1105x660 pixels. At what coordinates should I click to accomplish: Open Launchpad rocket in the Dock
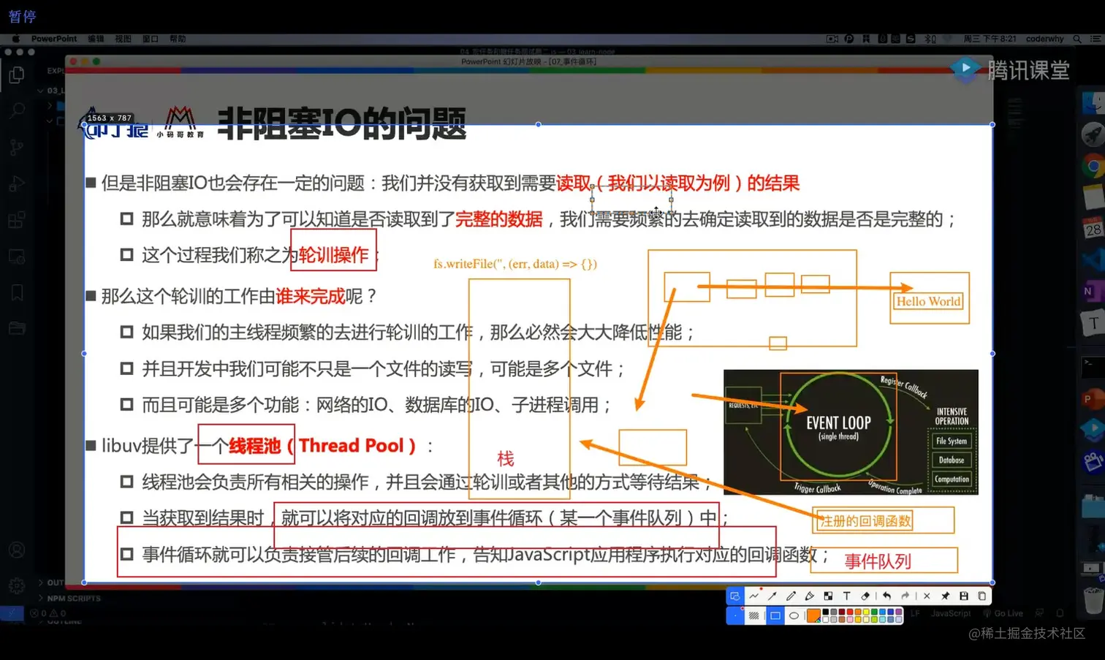click(1093, 135)
